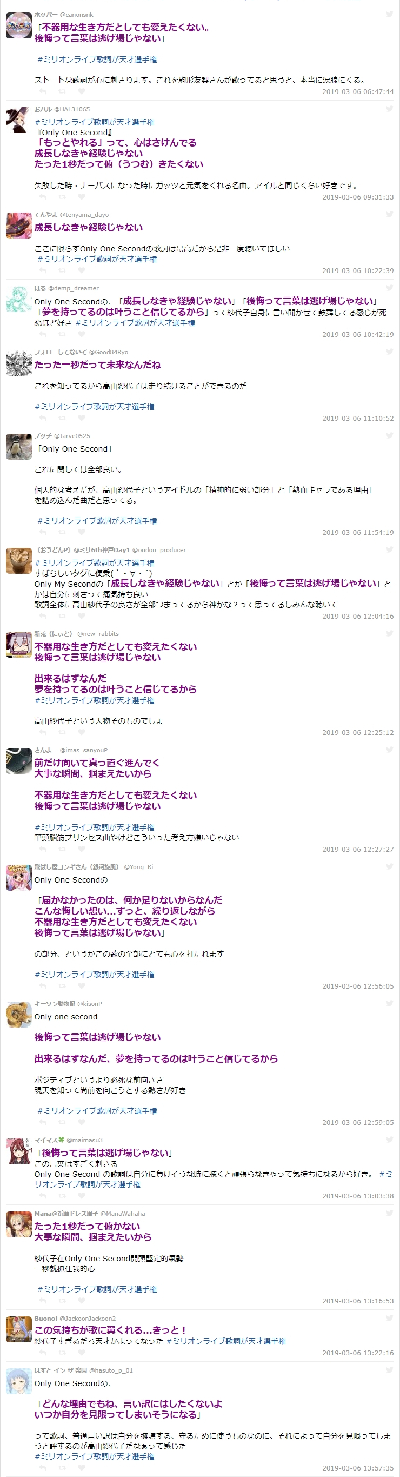
Task: Click the like heart on Buono!'s tweet
Action: [x=82, y=1353]
